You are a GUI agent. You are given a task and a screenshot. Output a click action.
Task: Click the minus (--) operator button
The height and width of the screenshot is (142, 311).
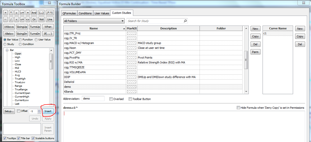click(x=6, y=19)
